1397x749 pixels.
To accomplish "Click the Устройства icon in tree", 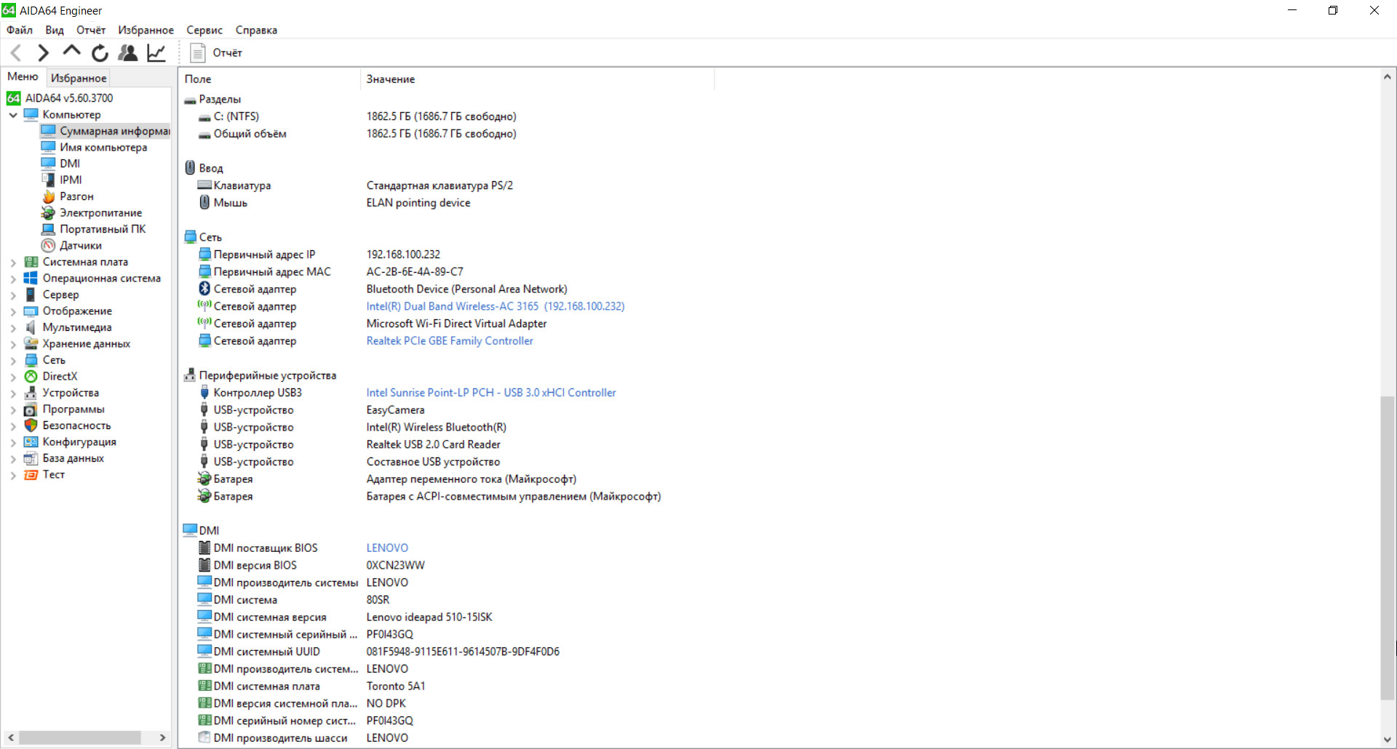I will (31, 393).
